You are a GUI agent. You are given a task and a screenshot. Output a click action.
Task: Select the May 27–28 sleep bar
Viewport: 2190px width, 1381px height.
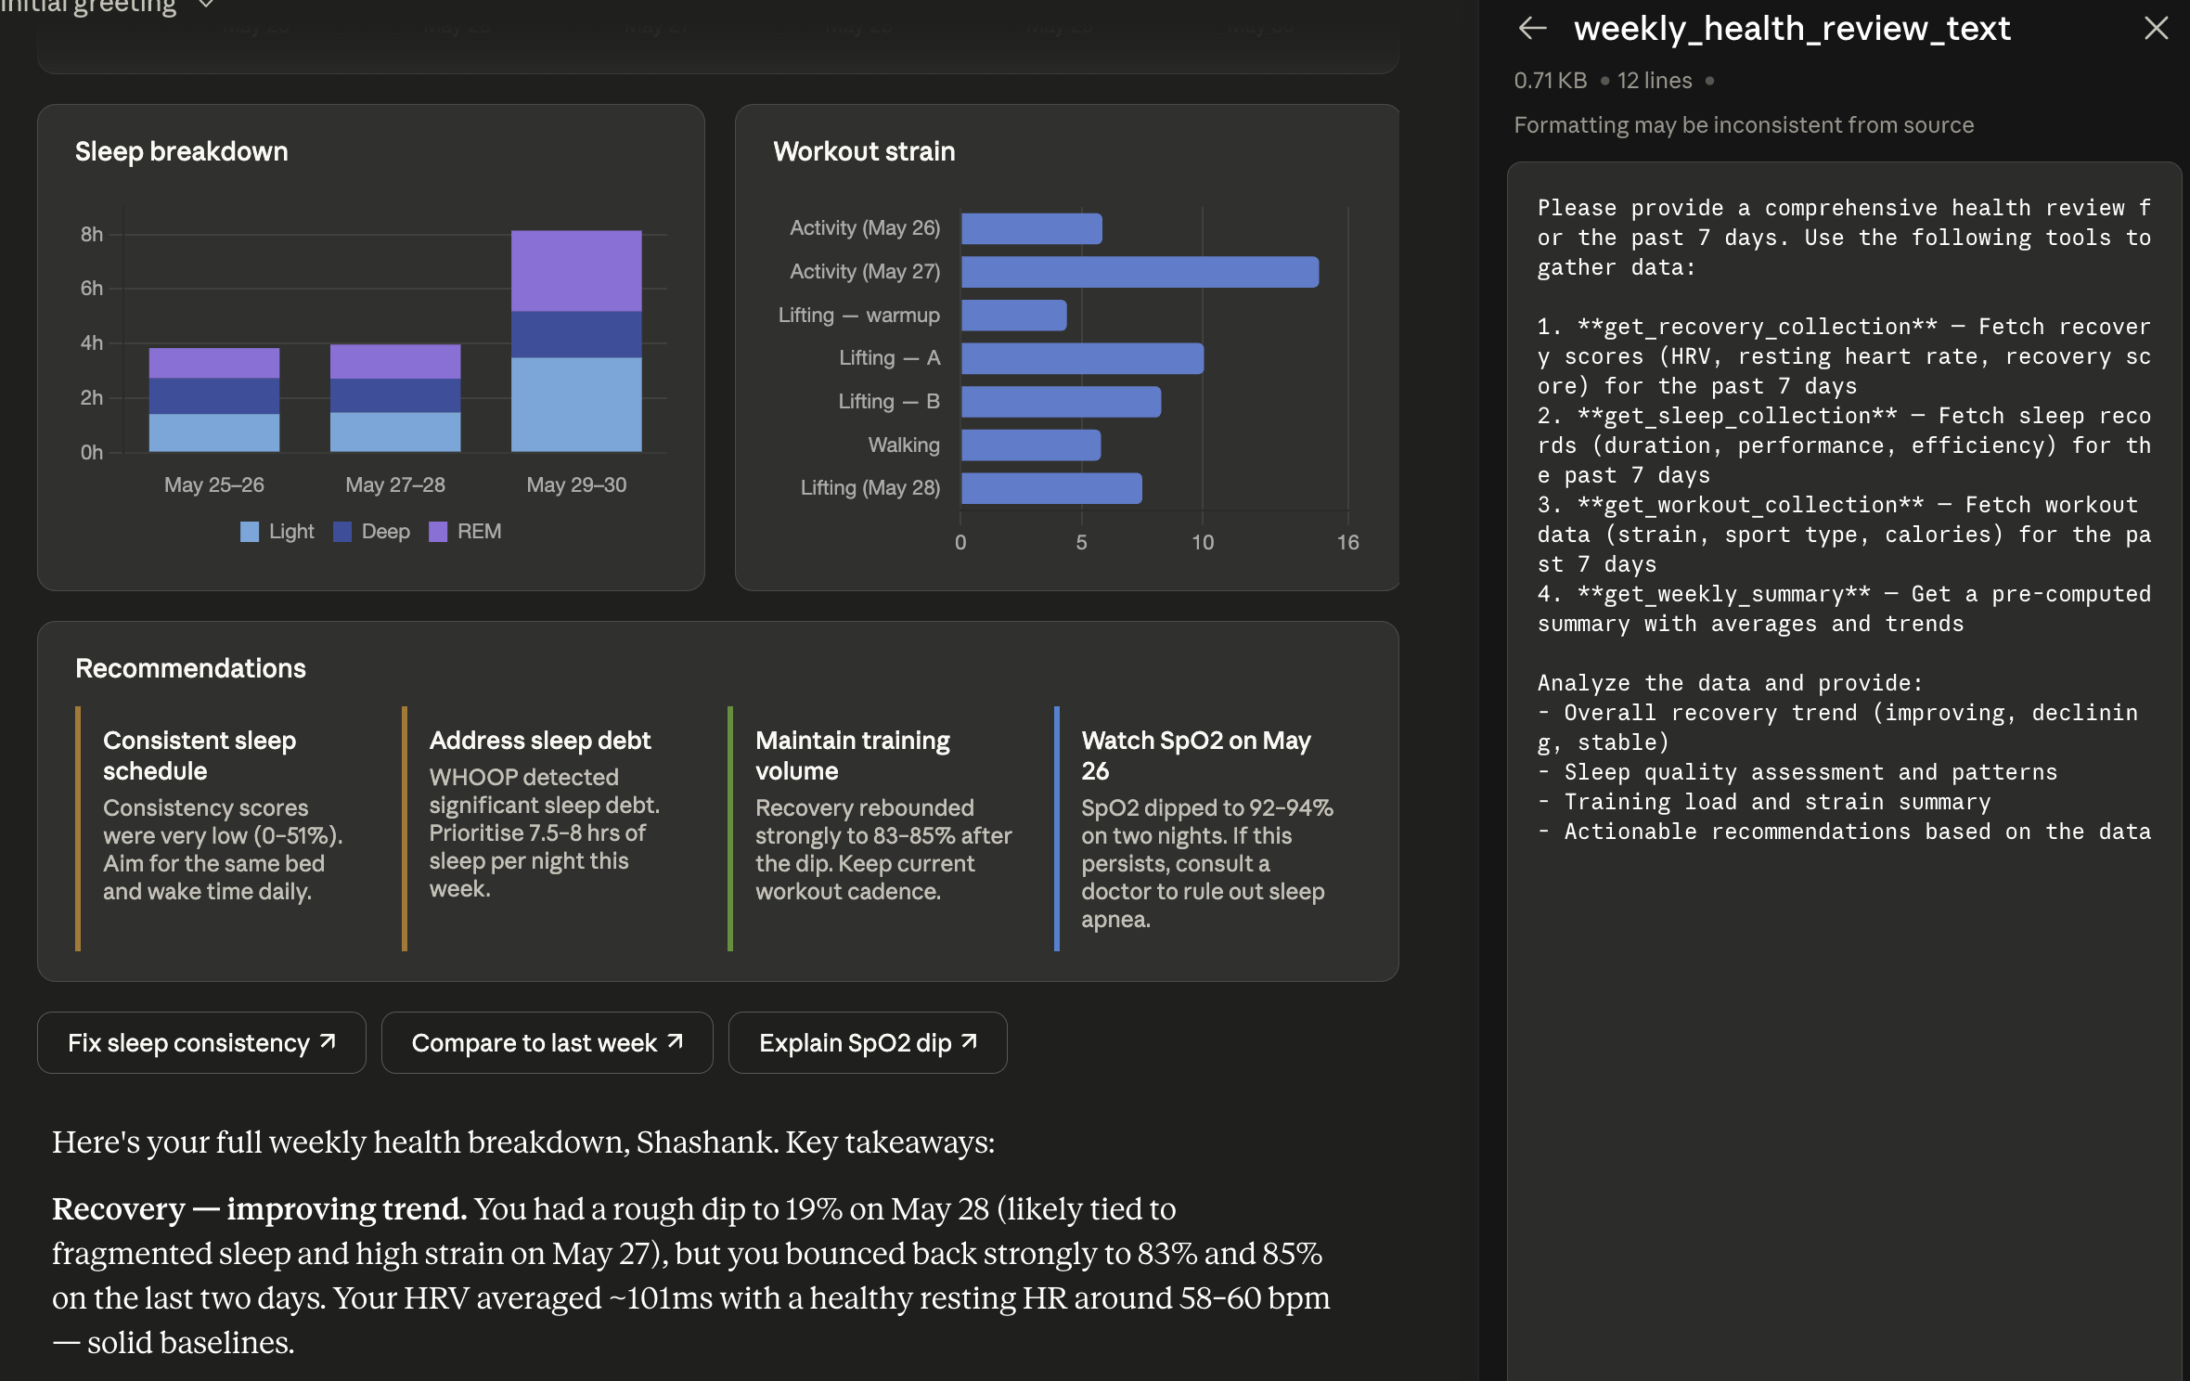click(395, 398)
